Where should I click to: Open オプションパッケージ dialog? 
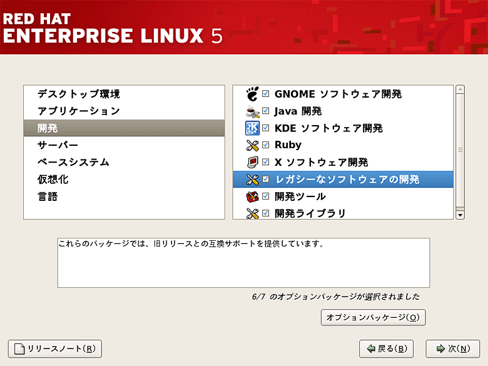[x=374, y=318]
